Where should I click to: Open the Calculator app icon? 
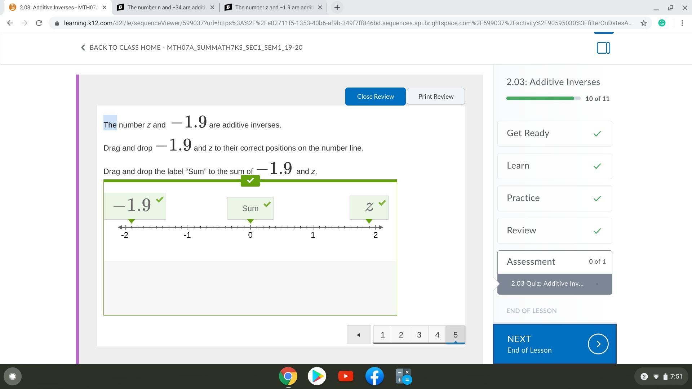pyautogui.click(x=403, y=376)
